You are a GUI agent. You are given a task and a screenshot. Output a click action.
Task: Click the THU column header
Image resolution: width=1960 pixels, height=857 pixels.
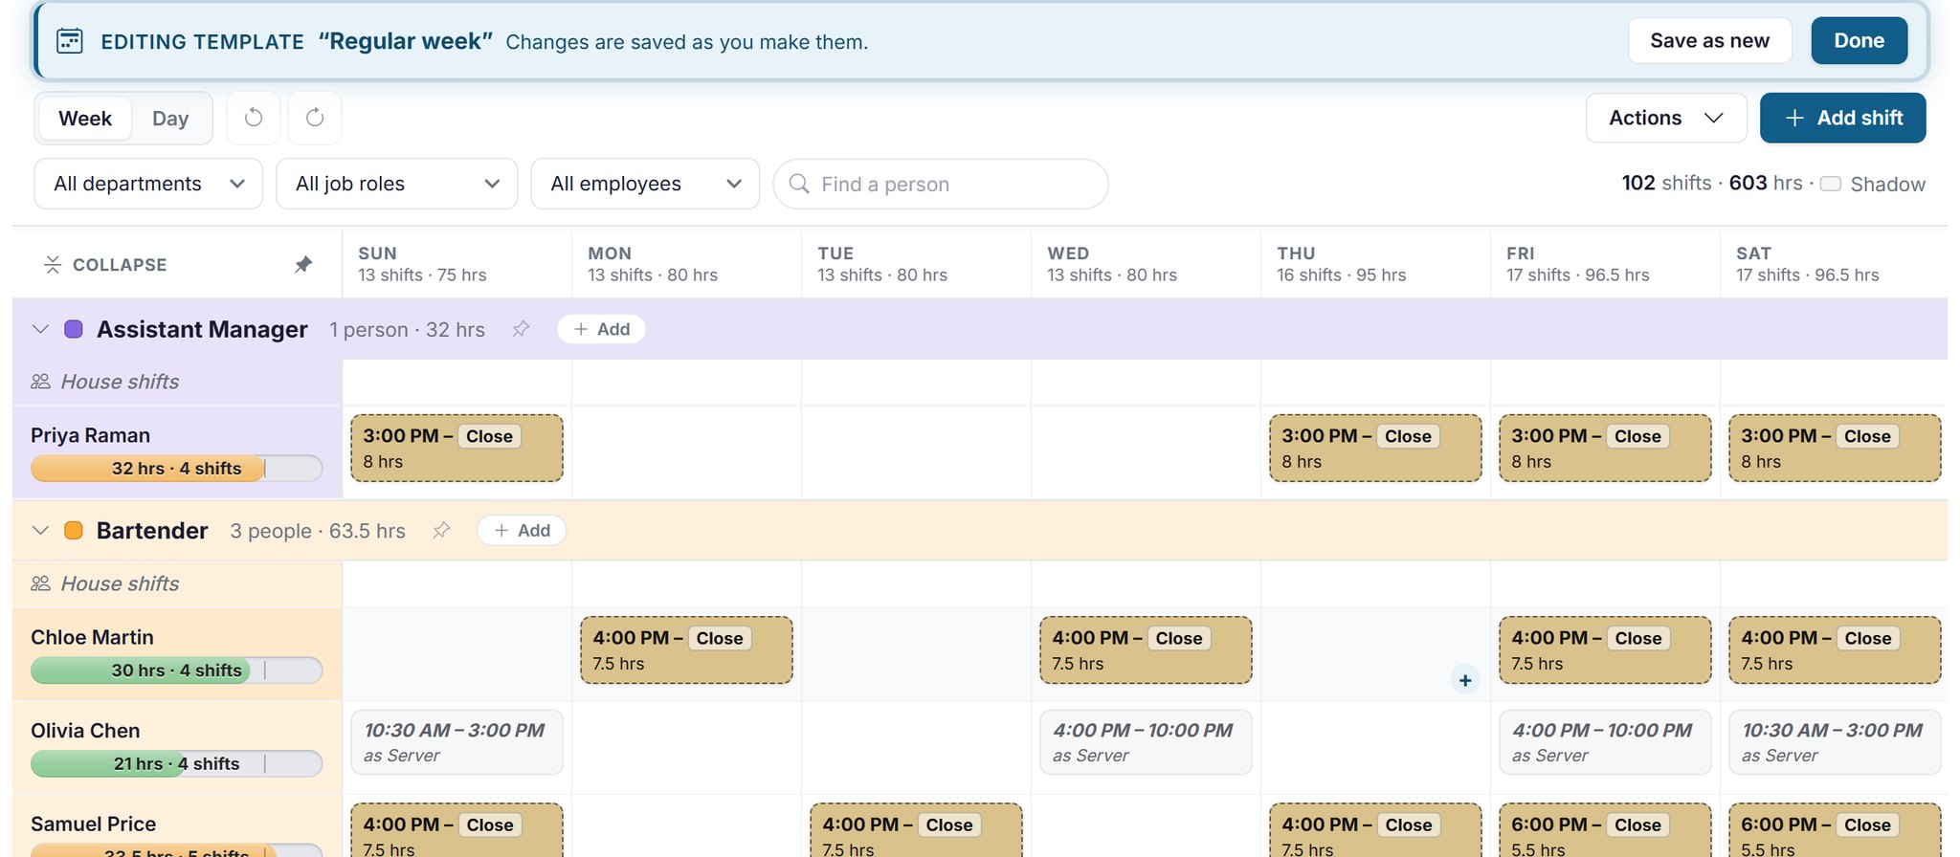point(1375,264)
